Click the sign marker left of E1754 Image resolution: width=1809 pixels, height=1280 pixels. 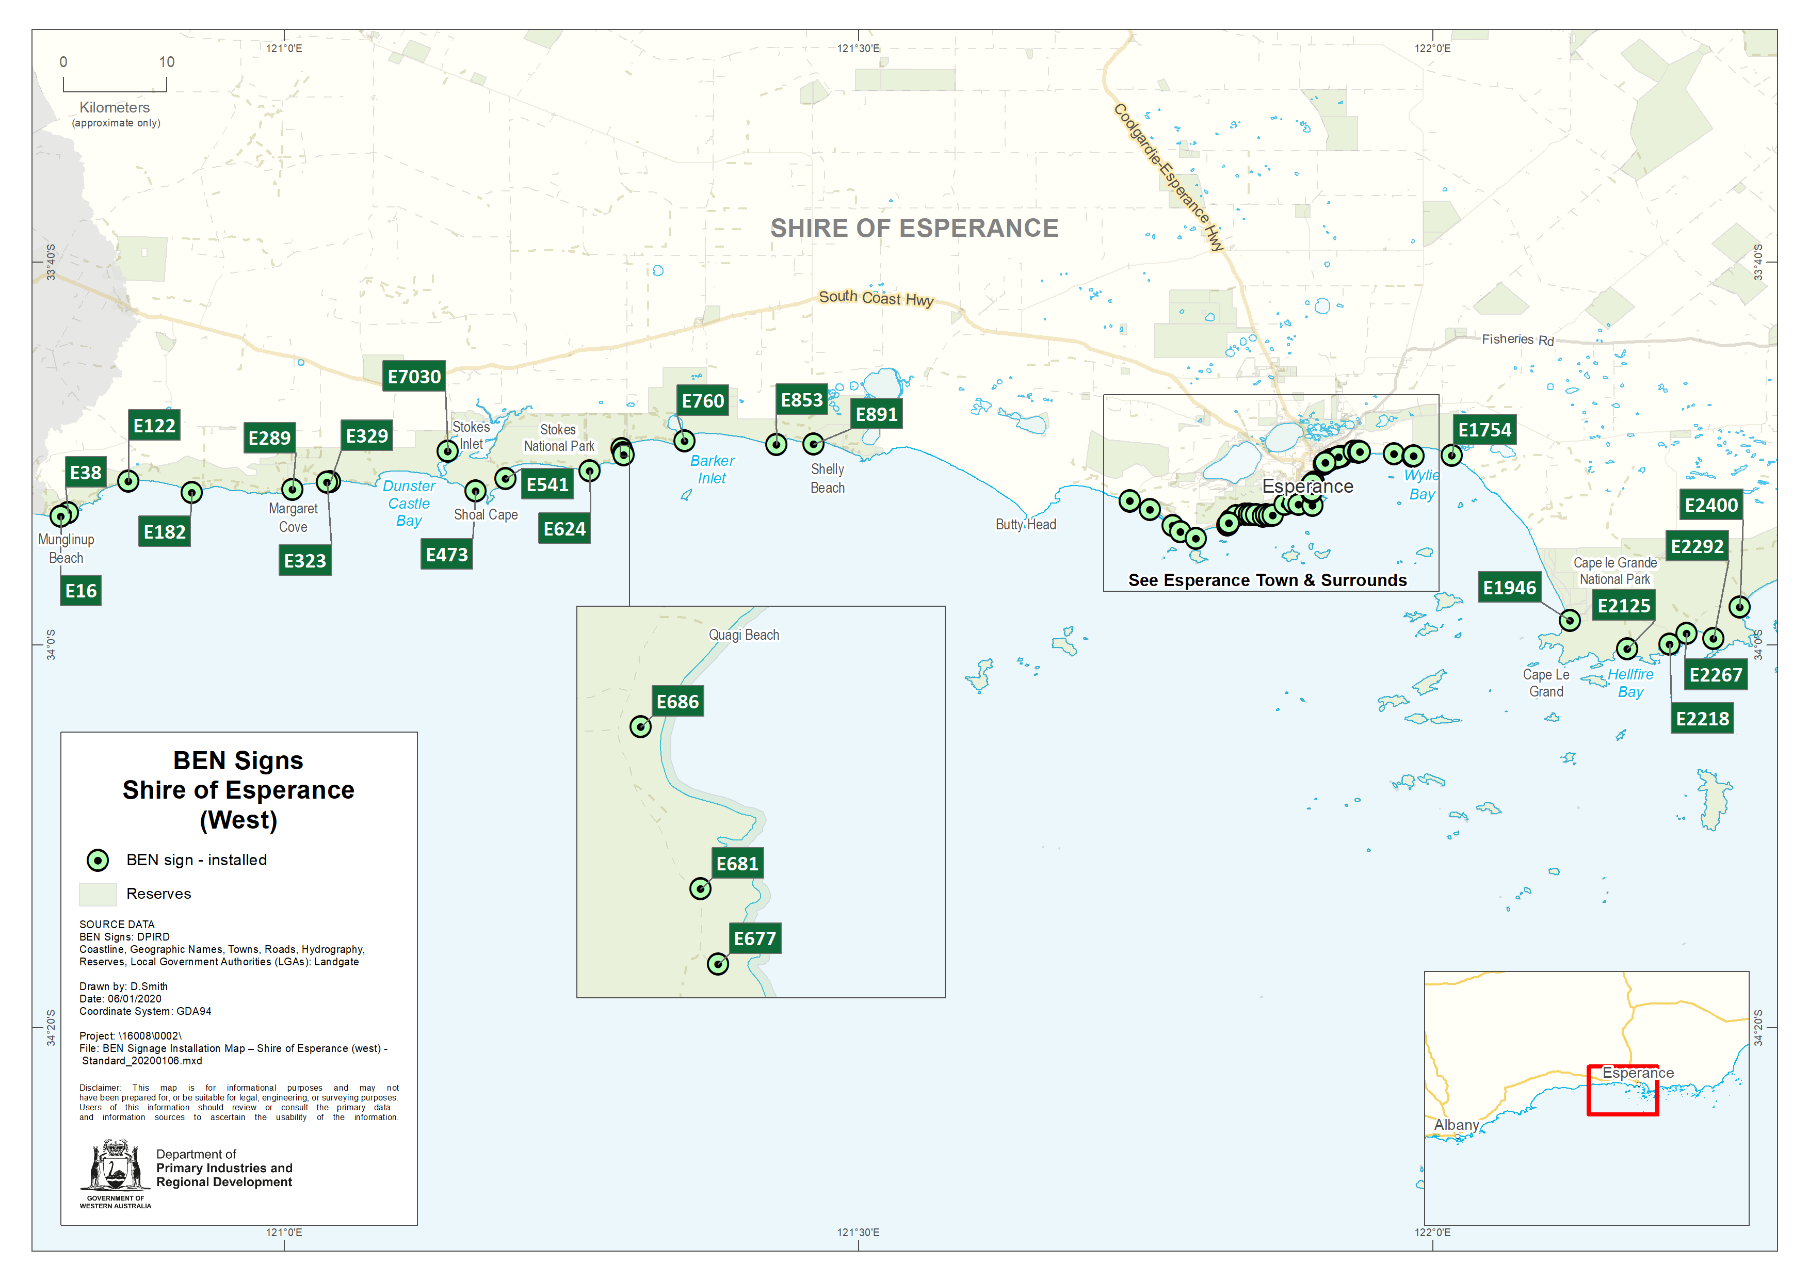1451,455
